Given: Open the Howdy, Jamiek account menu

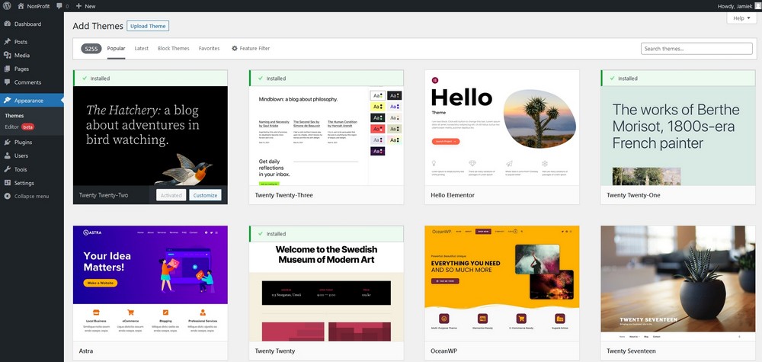Looking at the screenshot, I should click(x=738, y=6).
